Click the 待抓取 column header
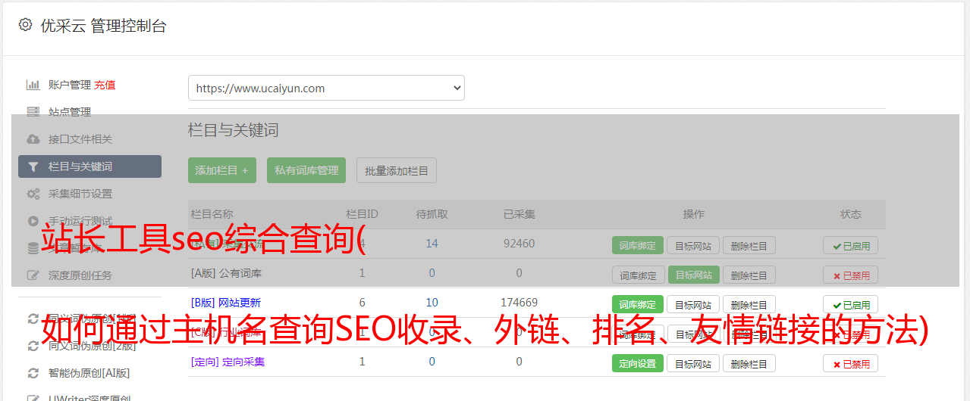The image size is (970, 401). [x=432, y=214]
